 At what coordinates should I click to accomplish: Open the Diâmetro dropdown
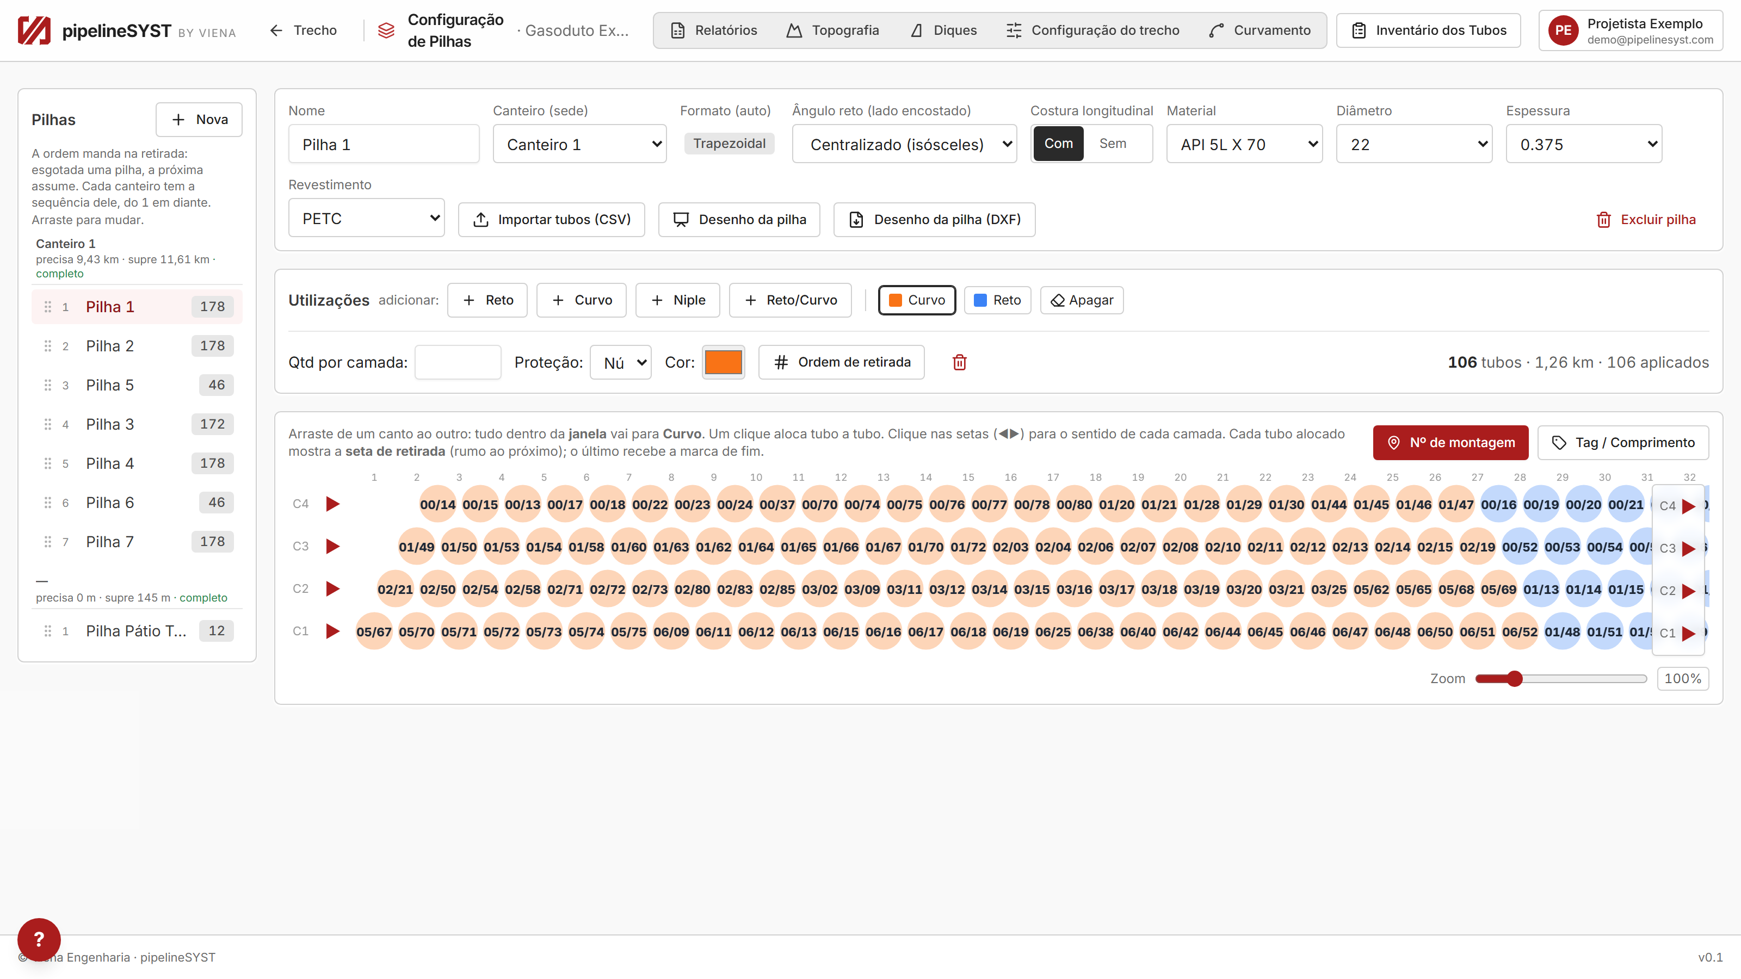point(1414,144)
